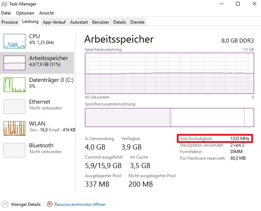Image resolution: width=261 pixels, height=211 pixels.
Task: Open the Optionen menu
Action: point(25,13)
